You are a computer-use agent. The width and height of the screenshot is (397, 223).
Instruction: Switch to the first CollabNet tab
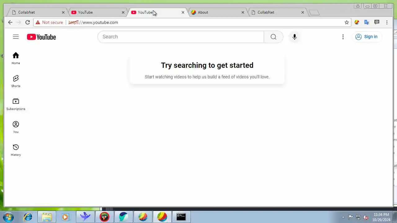[x=37, y=12]
